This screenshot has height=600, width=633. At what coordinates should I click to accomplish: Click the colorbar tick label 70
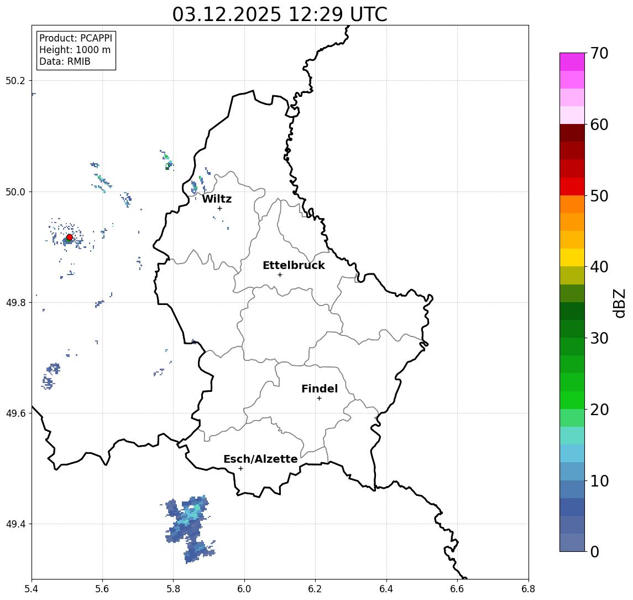coord(599,53)
